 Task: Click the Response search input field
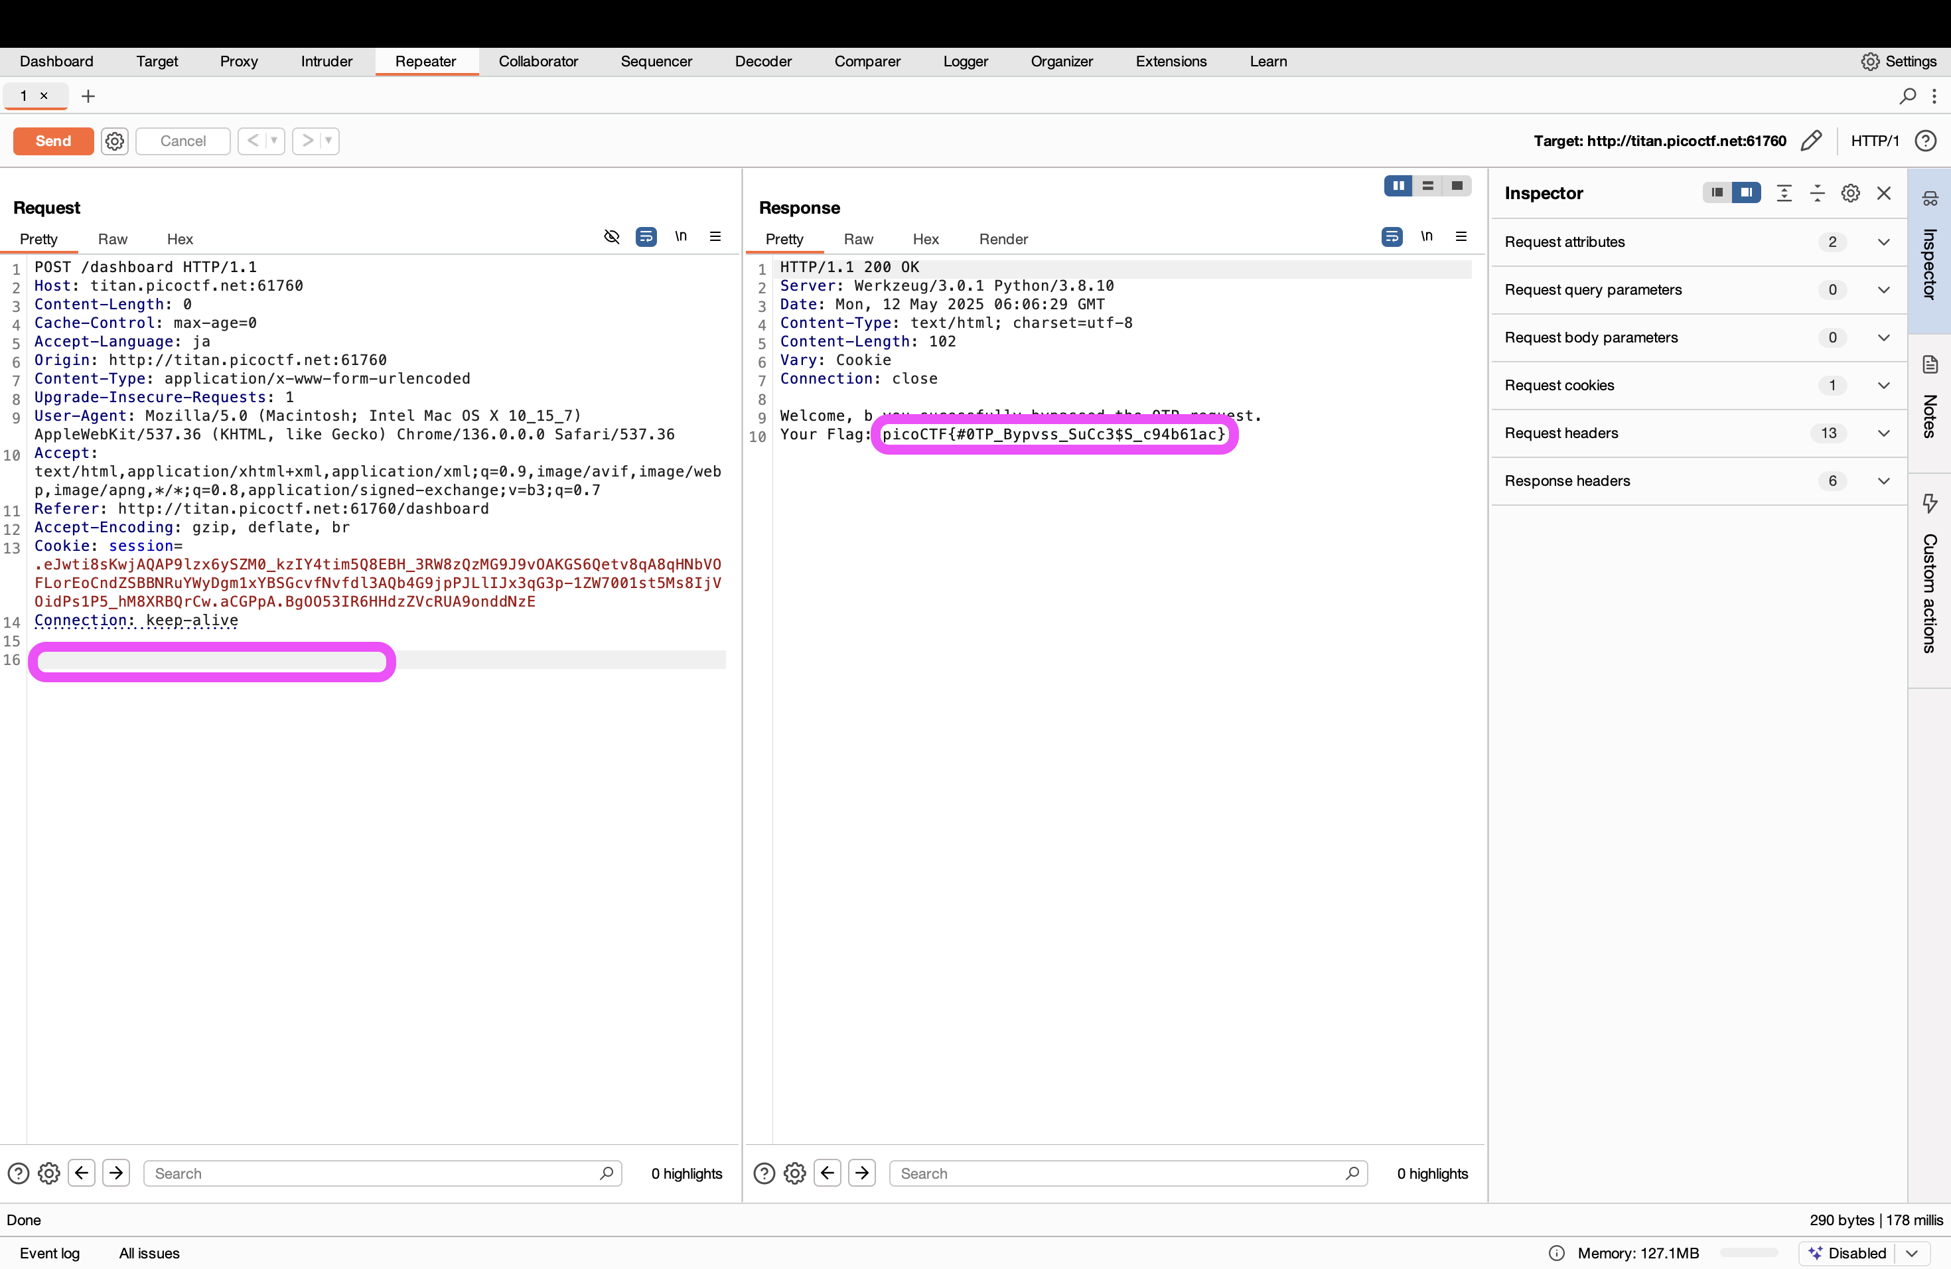coord(1119,1173)
